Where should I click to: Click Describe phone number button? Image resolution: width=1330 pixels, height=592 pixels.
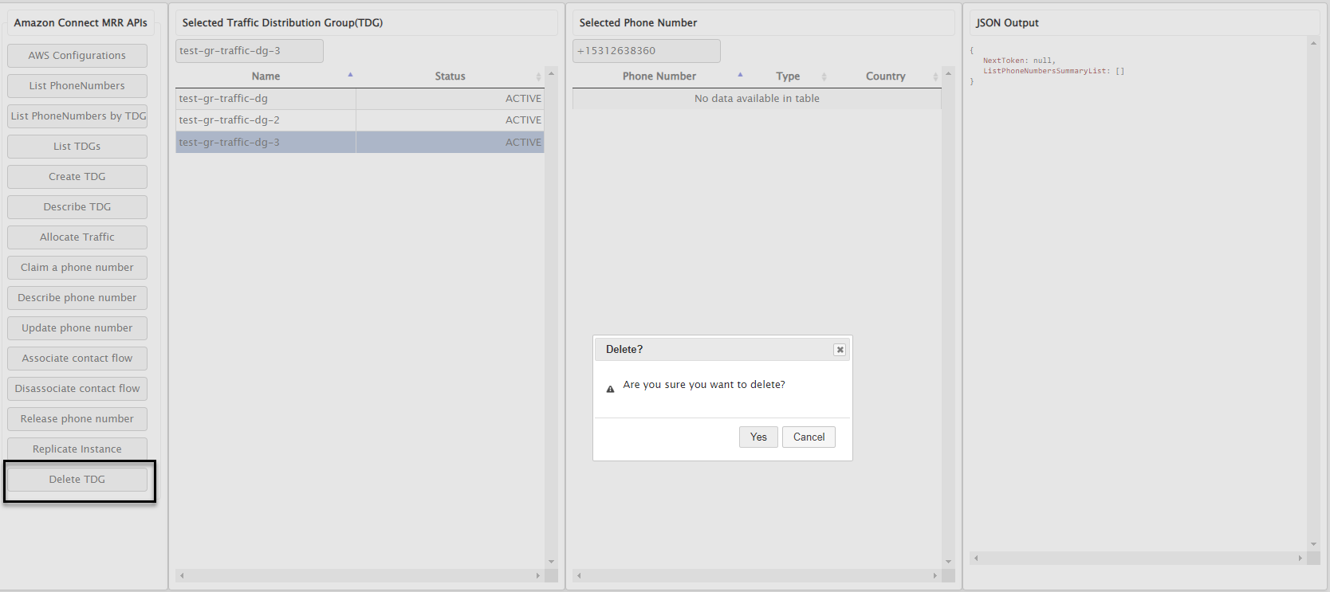[77, 298]
